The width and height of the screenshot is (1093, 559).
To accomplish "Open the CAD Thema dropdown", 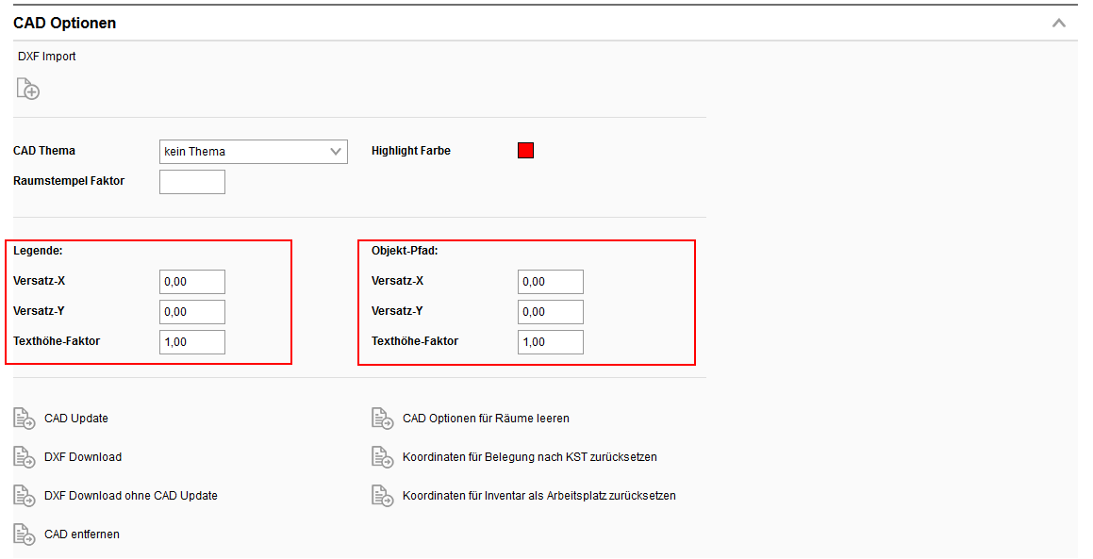I will click(253, 151).
